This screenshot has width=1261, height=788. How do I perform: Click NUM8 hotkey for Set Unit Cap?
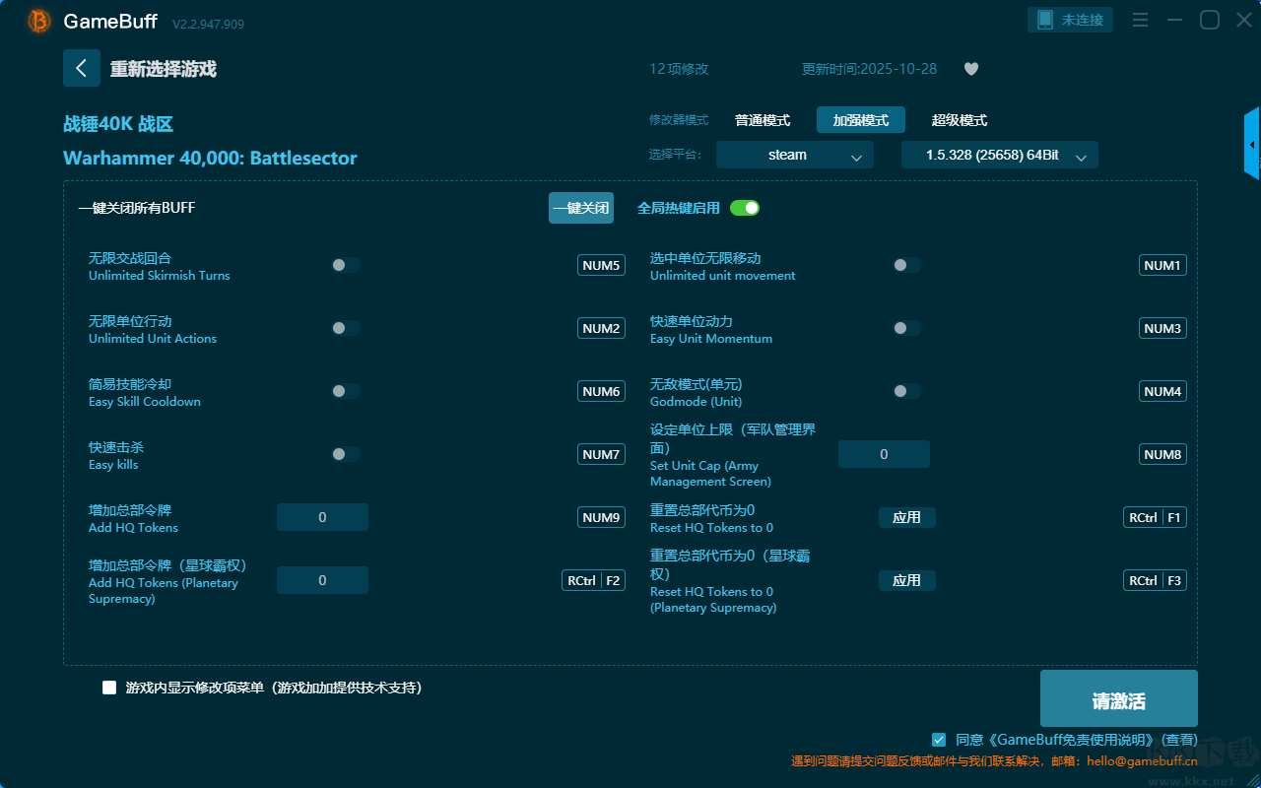pos(1162,454)
